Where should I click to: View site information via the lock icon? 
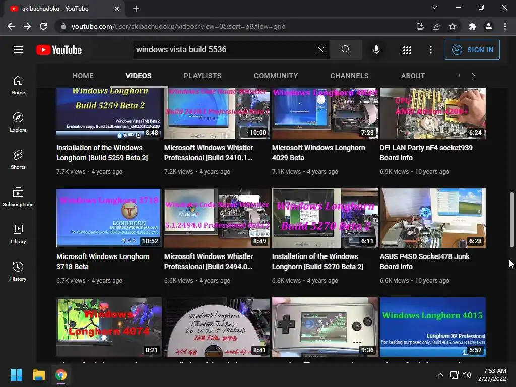click(x=63, y=26)
